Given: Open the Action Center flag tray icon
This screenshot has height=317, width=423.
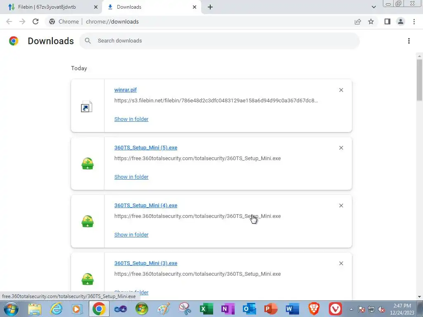Looking at the screenshot, I should coord(361,310).
